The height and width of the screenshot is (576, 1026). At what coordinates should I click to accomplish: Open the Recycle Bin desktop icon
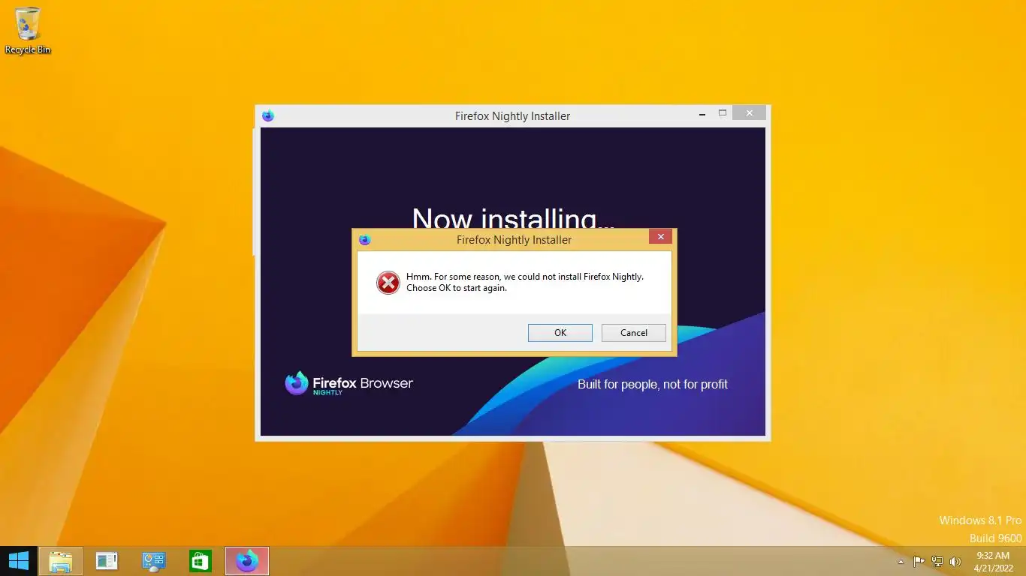pyautogui.click(x=28, y=30)
